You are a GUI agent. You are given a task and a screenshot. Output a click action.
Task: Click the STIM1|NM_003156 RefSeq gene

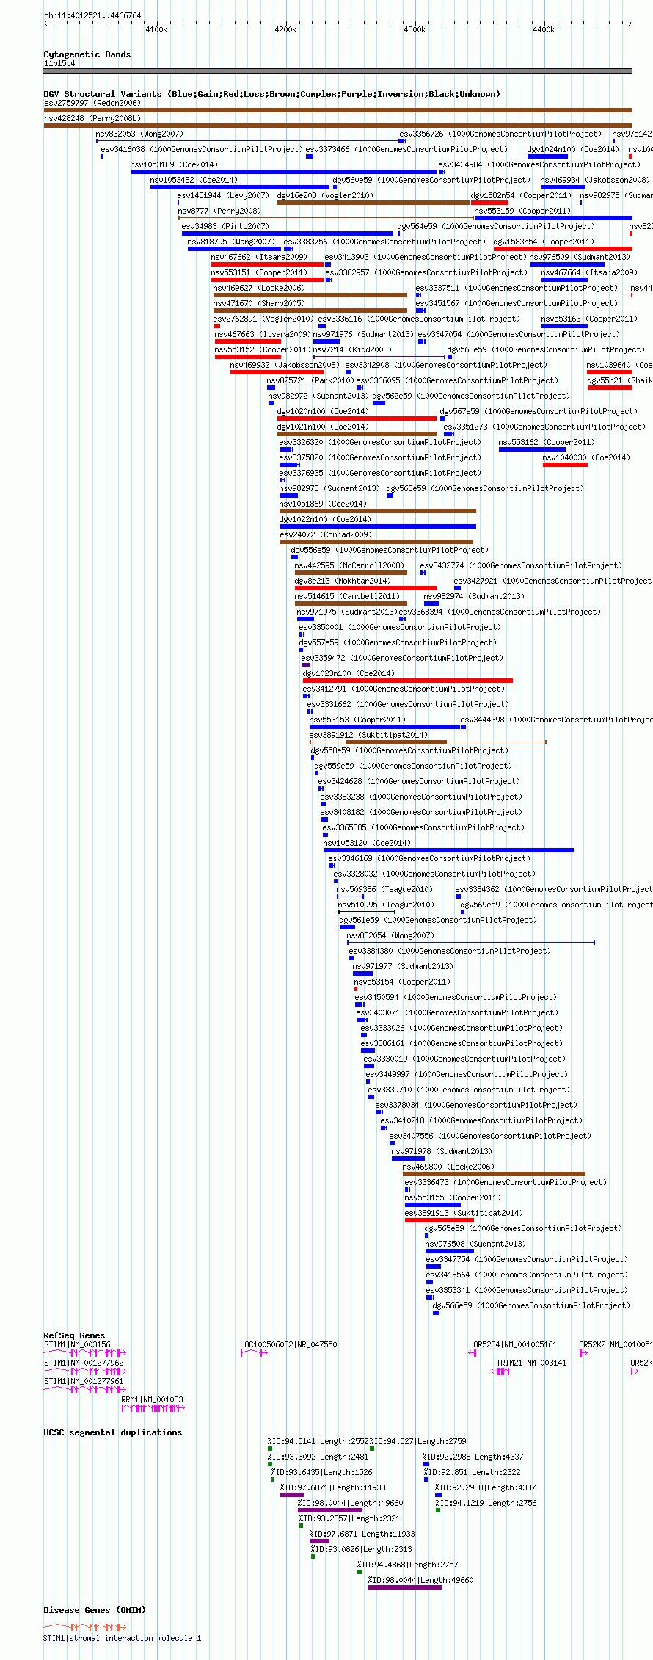pos(85,1352)
